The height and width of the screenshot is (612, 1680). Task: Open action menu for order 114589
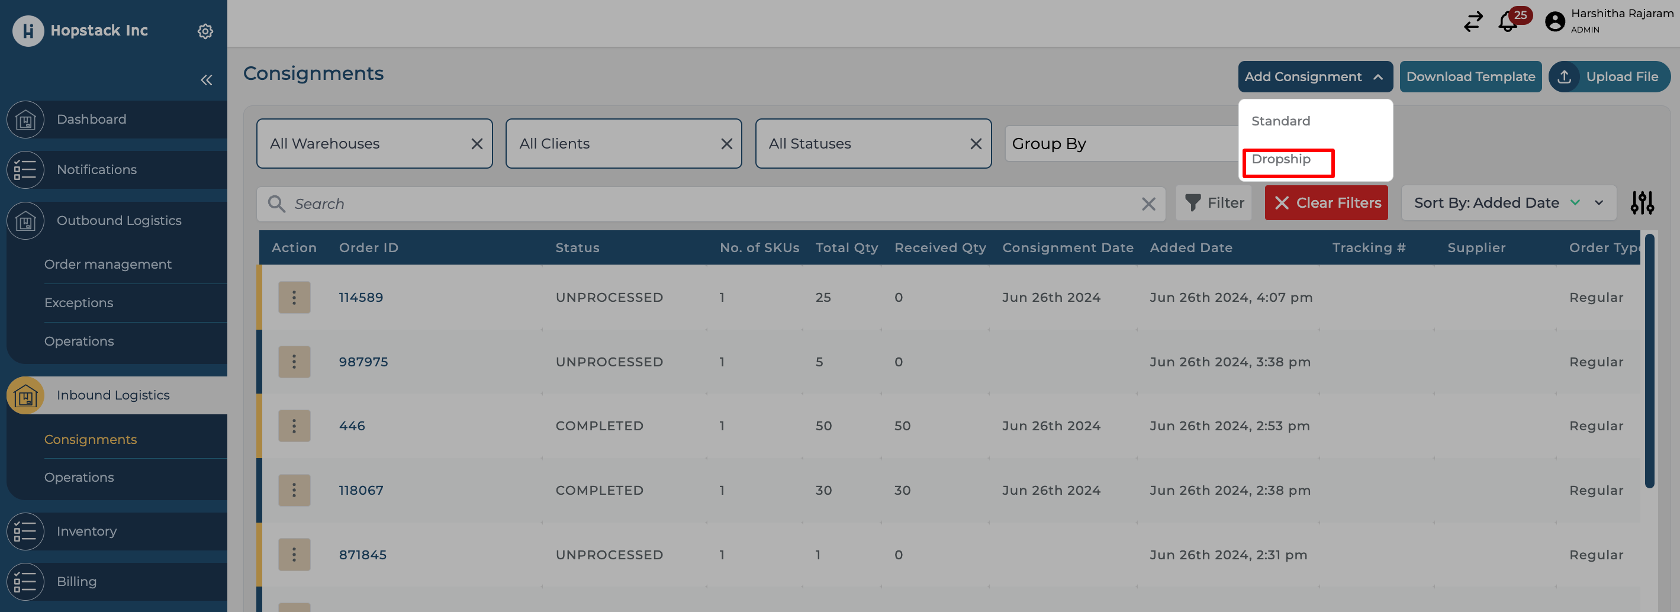tap(294, 298)
